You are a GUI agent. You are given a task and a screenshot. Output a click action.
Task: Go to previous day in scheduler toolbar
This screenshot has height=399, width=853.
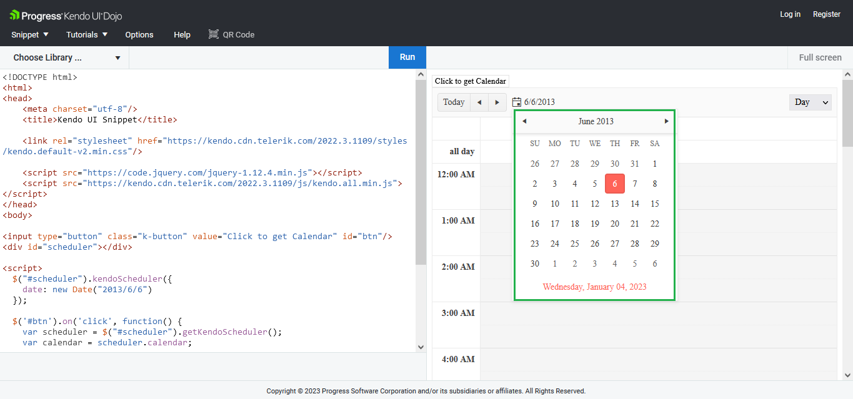(479, 102)
